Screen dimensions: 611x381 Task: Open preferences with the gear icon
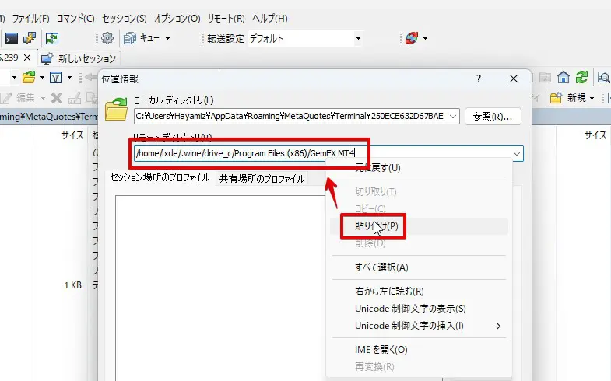coord(107,38)
